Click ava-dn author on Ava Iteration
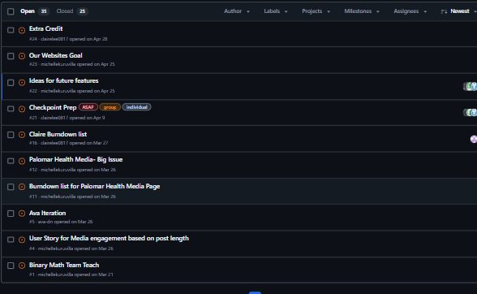Screen dimensions: 477x294 click(45, 222)
